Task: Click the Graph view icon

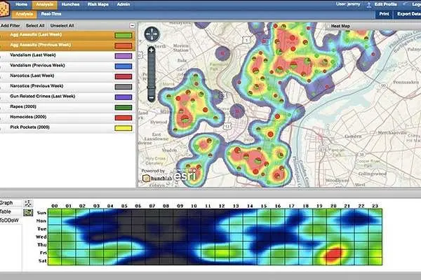Action: (28, 202)
